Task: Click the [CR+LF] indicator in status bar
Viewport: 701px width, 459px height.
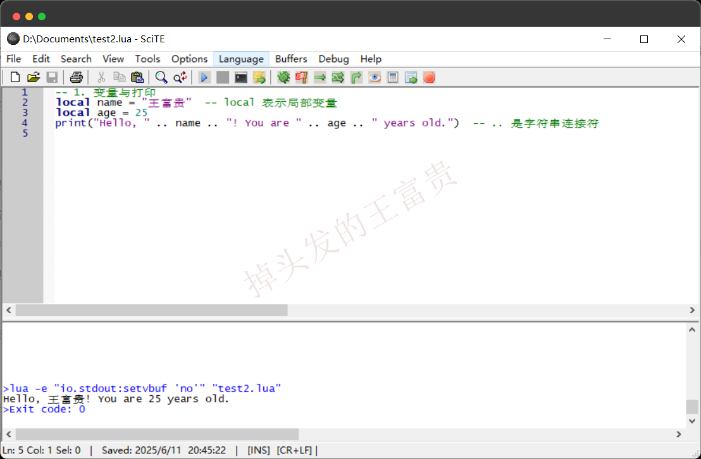Action: point(294,450)
